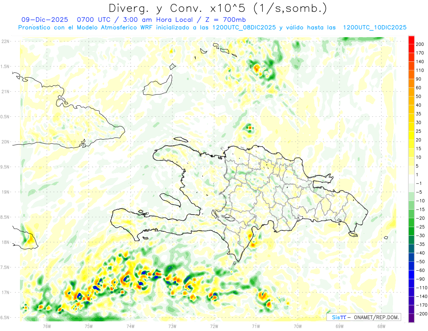Screen dimensions: 428x331
Task: Click the '-90' color bar label
Action: 420,279
